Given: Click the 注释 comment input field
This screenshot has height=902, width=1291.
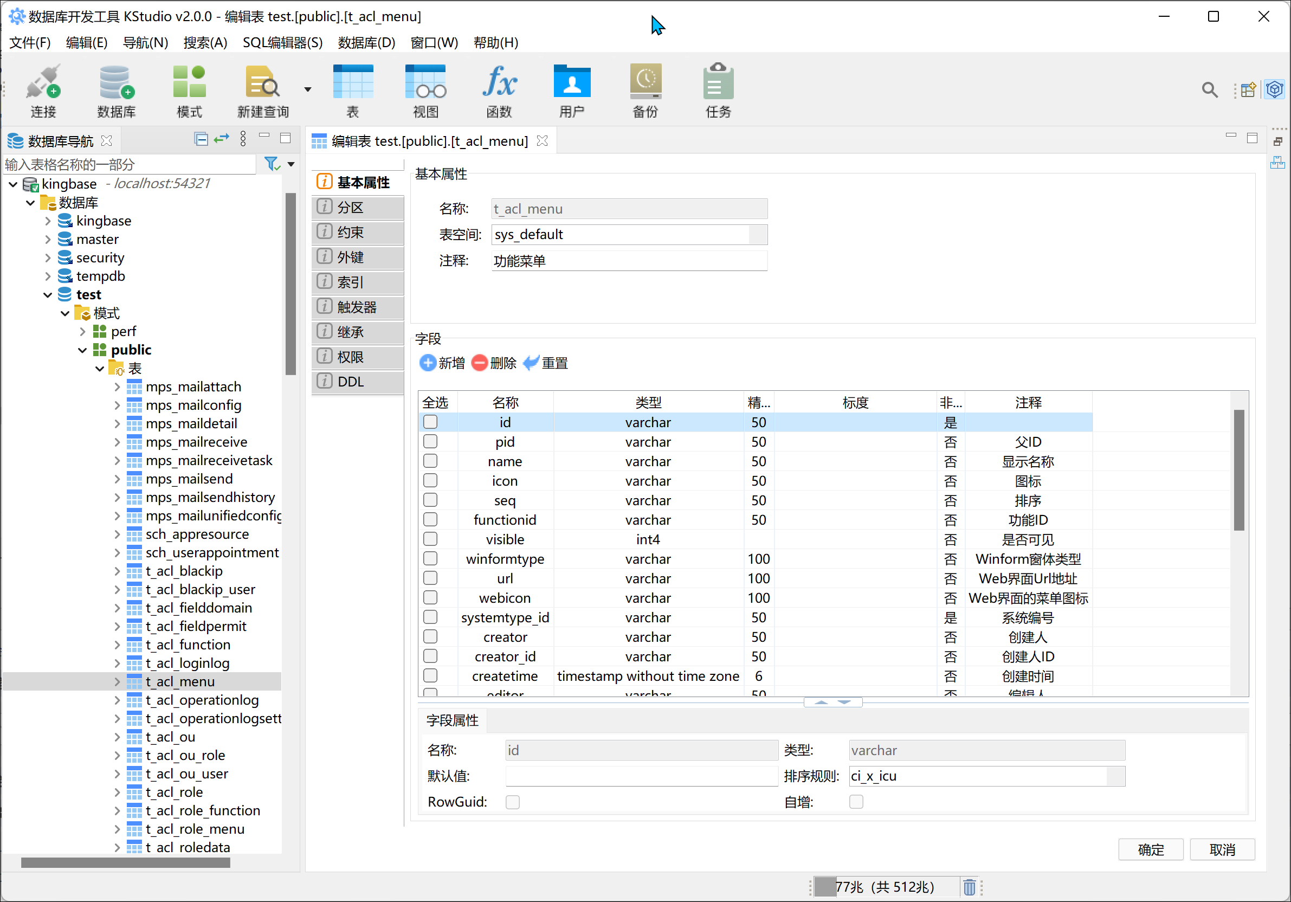Looking at the screenshot, I should [629, 261].
